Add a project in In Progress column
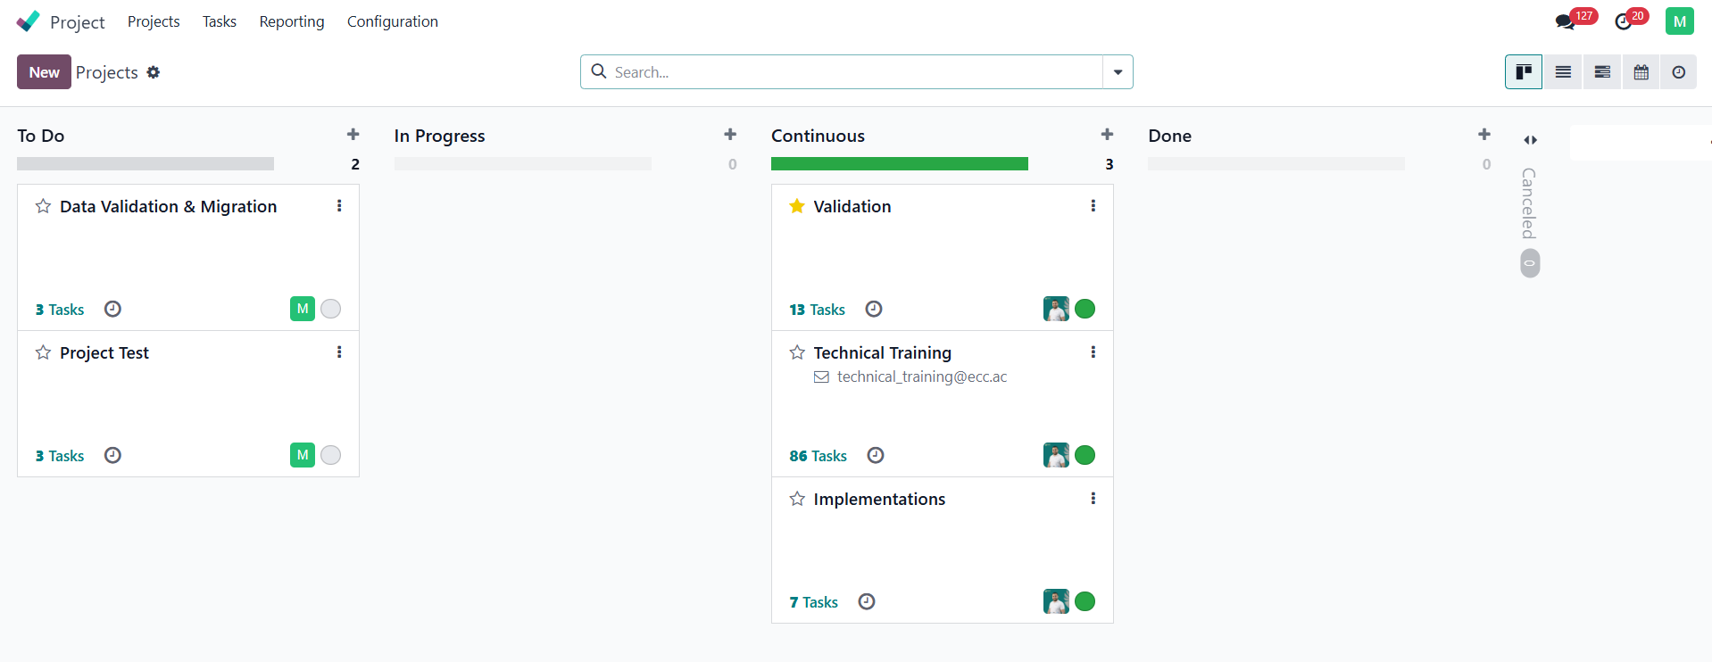1712x662 pixels. coord(730,135)
